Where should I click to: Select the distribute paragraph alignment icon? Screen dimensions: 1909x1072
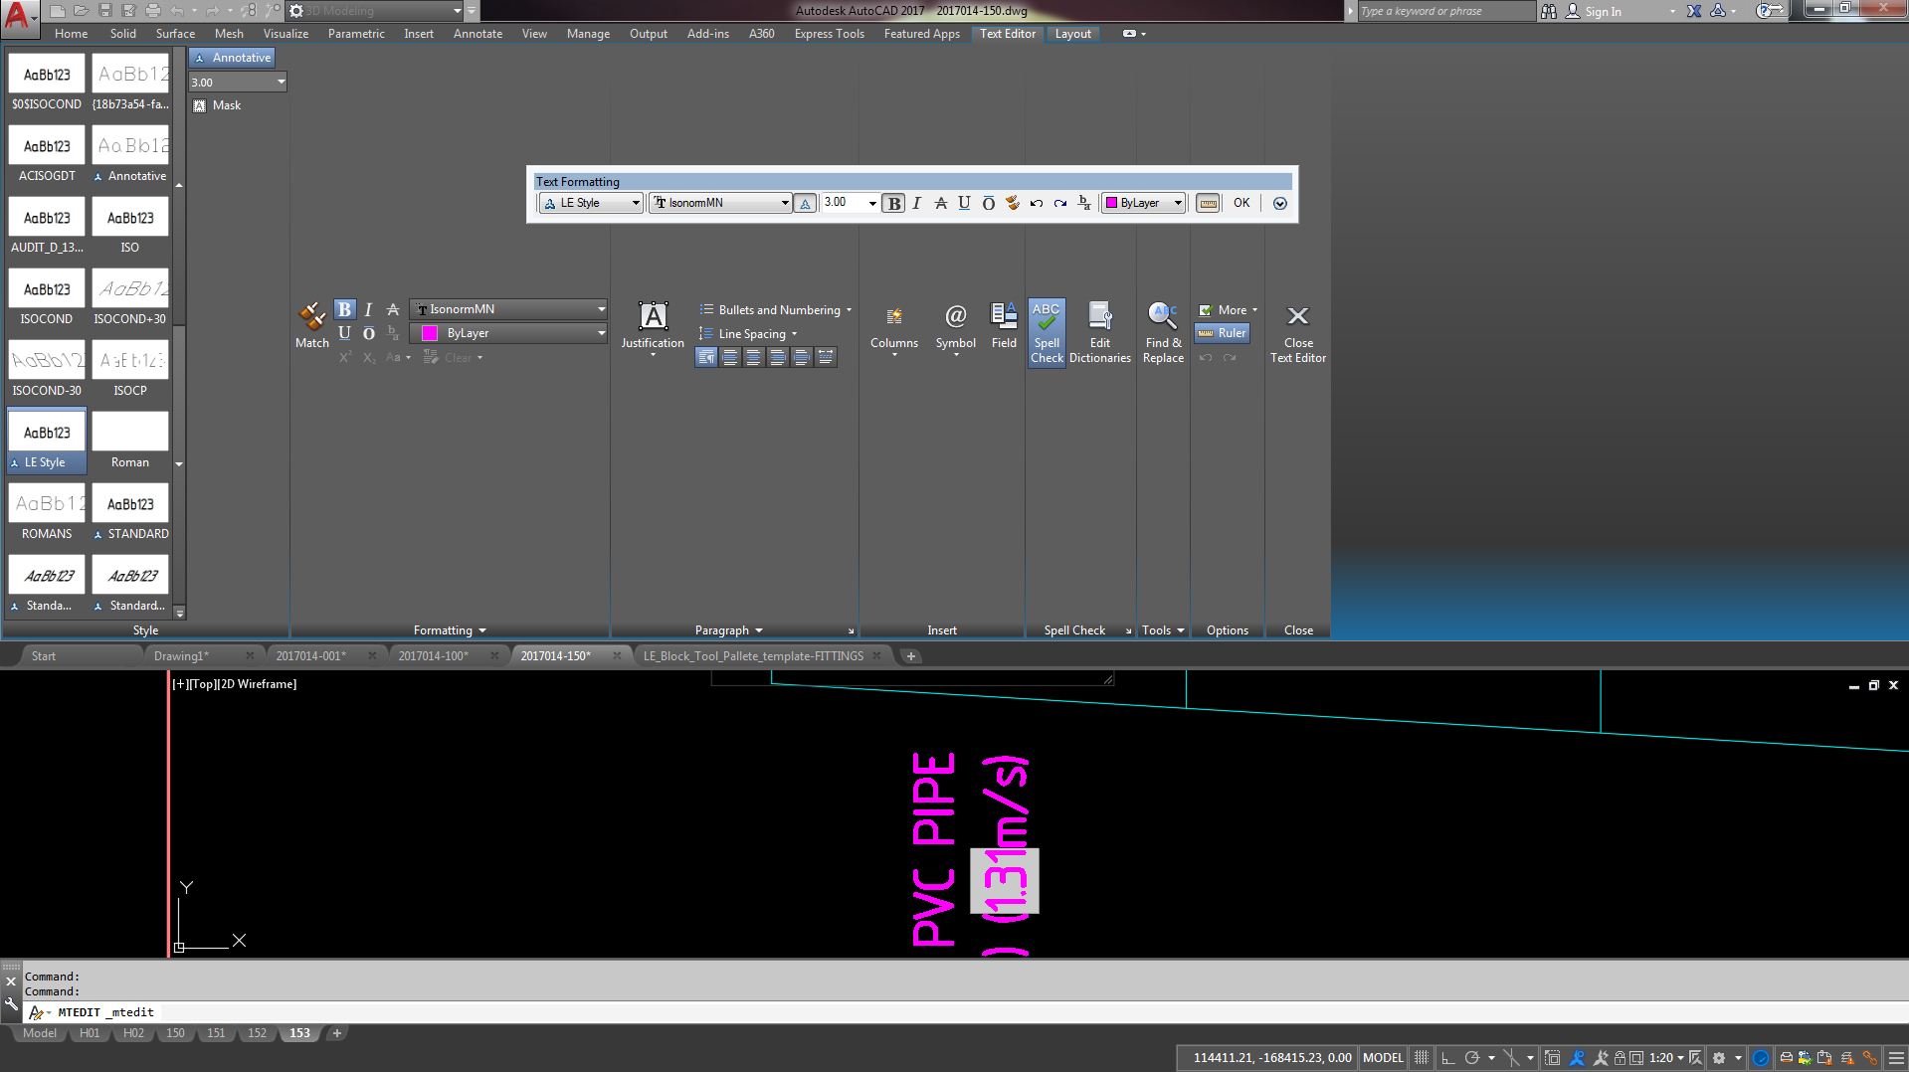[x=826, y=357]
